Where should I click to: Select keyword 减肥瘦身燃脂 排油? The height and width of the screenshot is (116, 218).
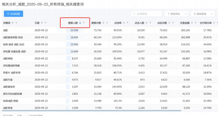[13, 37]
